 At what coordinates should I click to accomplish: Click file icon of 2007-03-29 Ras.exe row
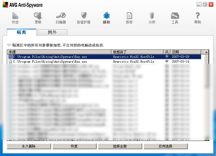coord(10,57)
